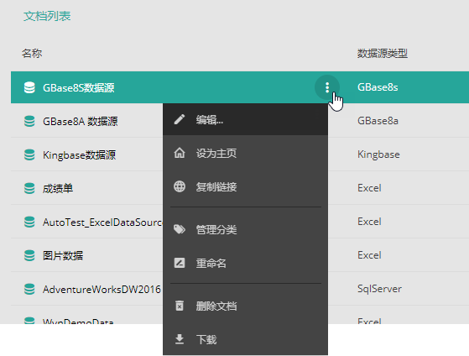The height and width of the screenshot is (356, 469).
Task: Select the AutoTest_ExcelDataSource document name
Action: point(102,222)
